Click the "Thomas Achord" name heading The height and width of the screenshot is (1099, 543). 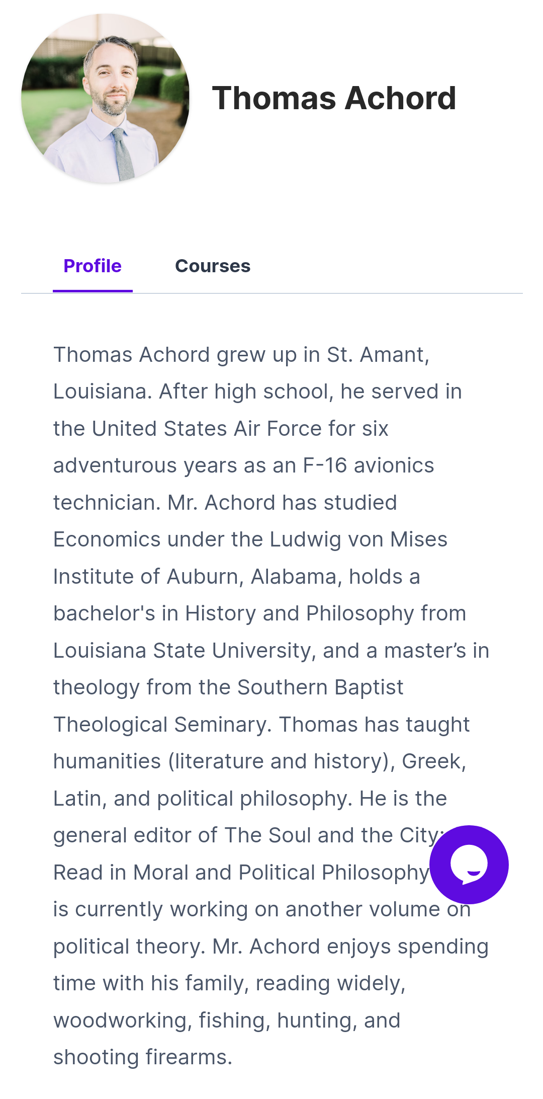(334, 98)
